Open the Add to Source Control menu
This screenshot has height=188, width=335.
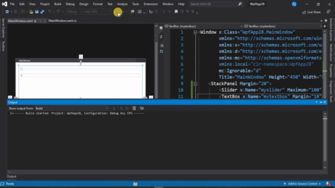pos(303,184)
